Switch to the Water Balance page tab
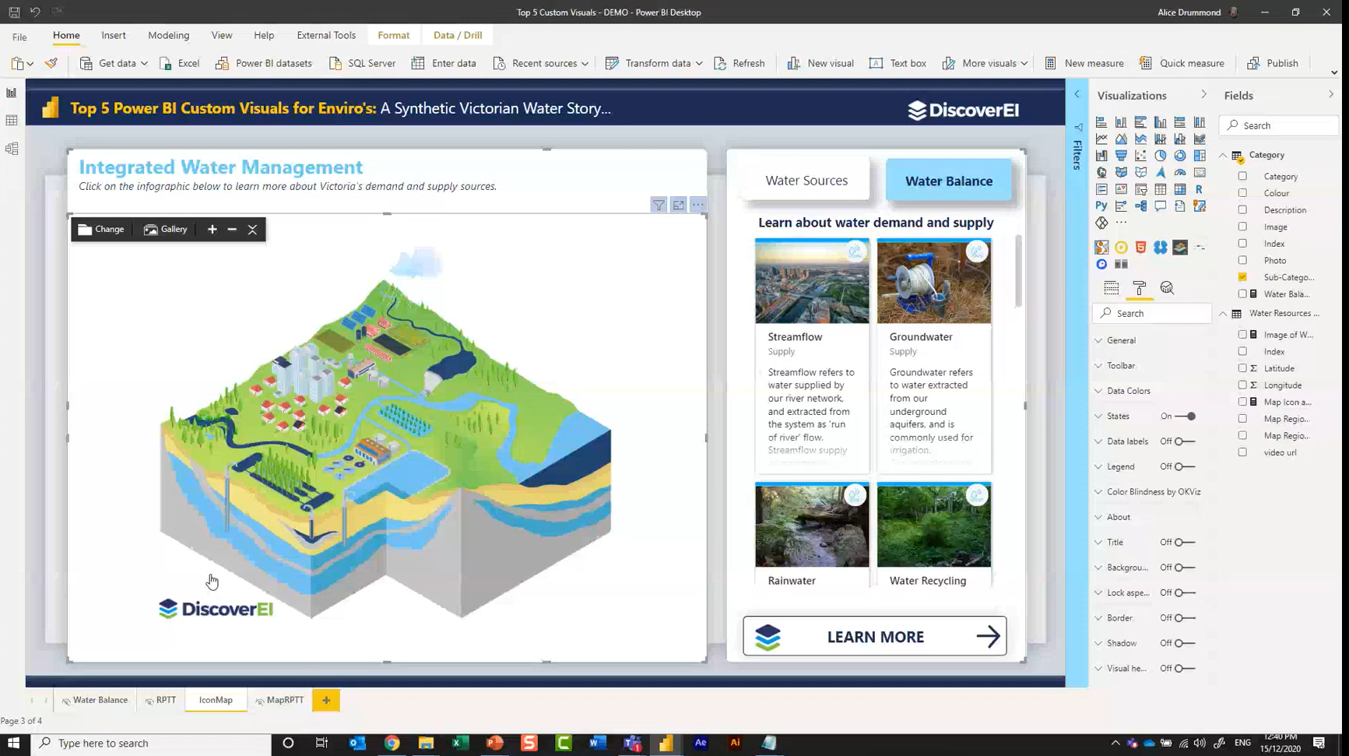This screenshot has width=1349, height=756. pyautogui.click(x=94, y=699)
